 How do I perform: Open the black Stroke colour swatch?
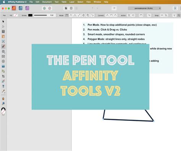click(30, 15)
